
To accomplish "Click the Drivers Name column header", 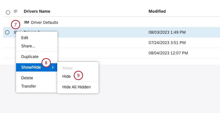I will 37,11.
